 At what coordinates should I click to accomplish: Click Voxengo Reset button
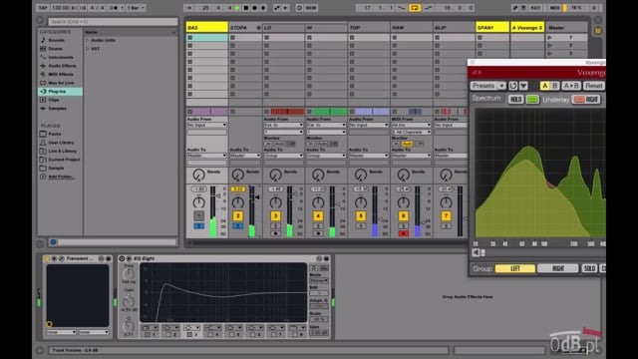coord(594,86)
